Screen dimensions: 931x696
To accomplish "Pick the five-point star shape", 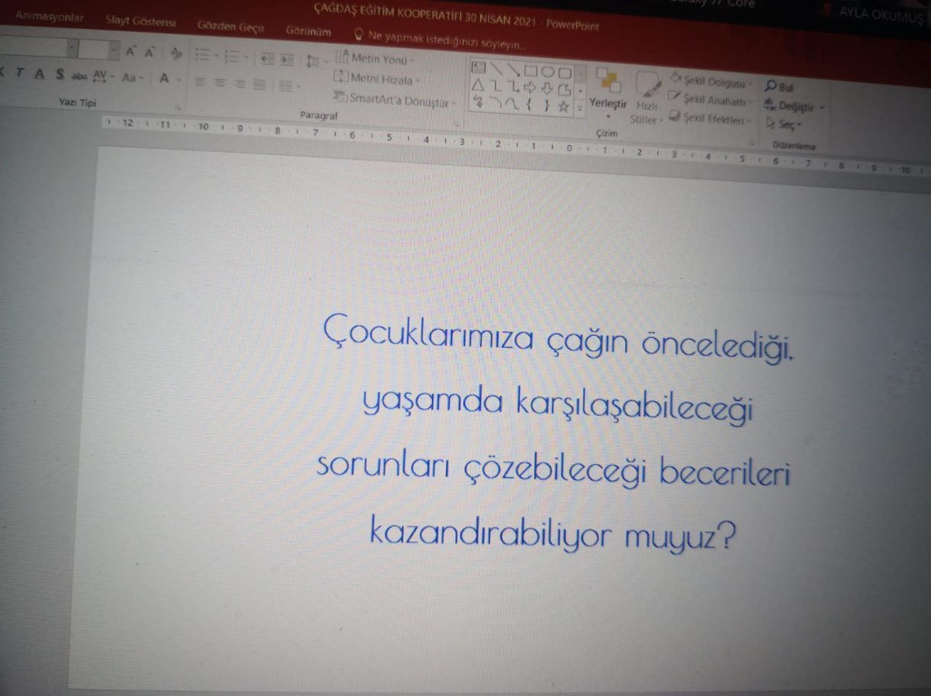I will (564, 107).
